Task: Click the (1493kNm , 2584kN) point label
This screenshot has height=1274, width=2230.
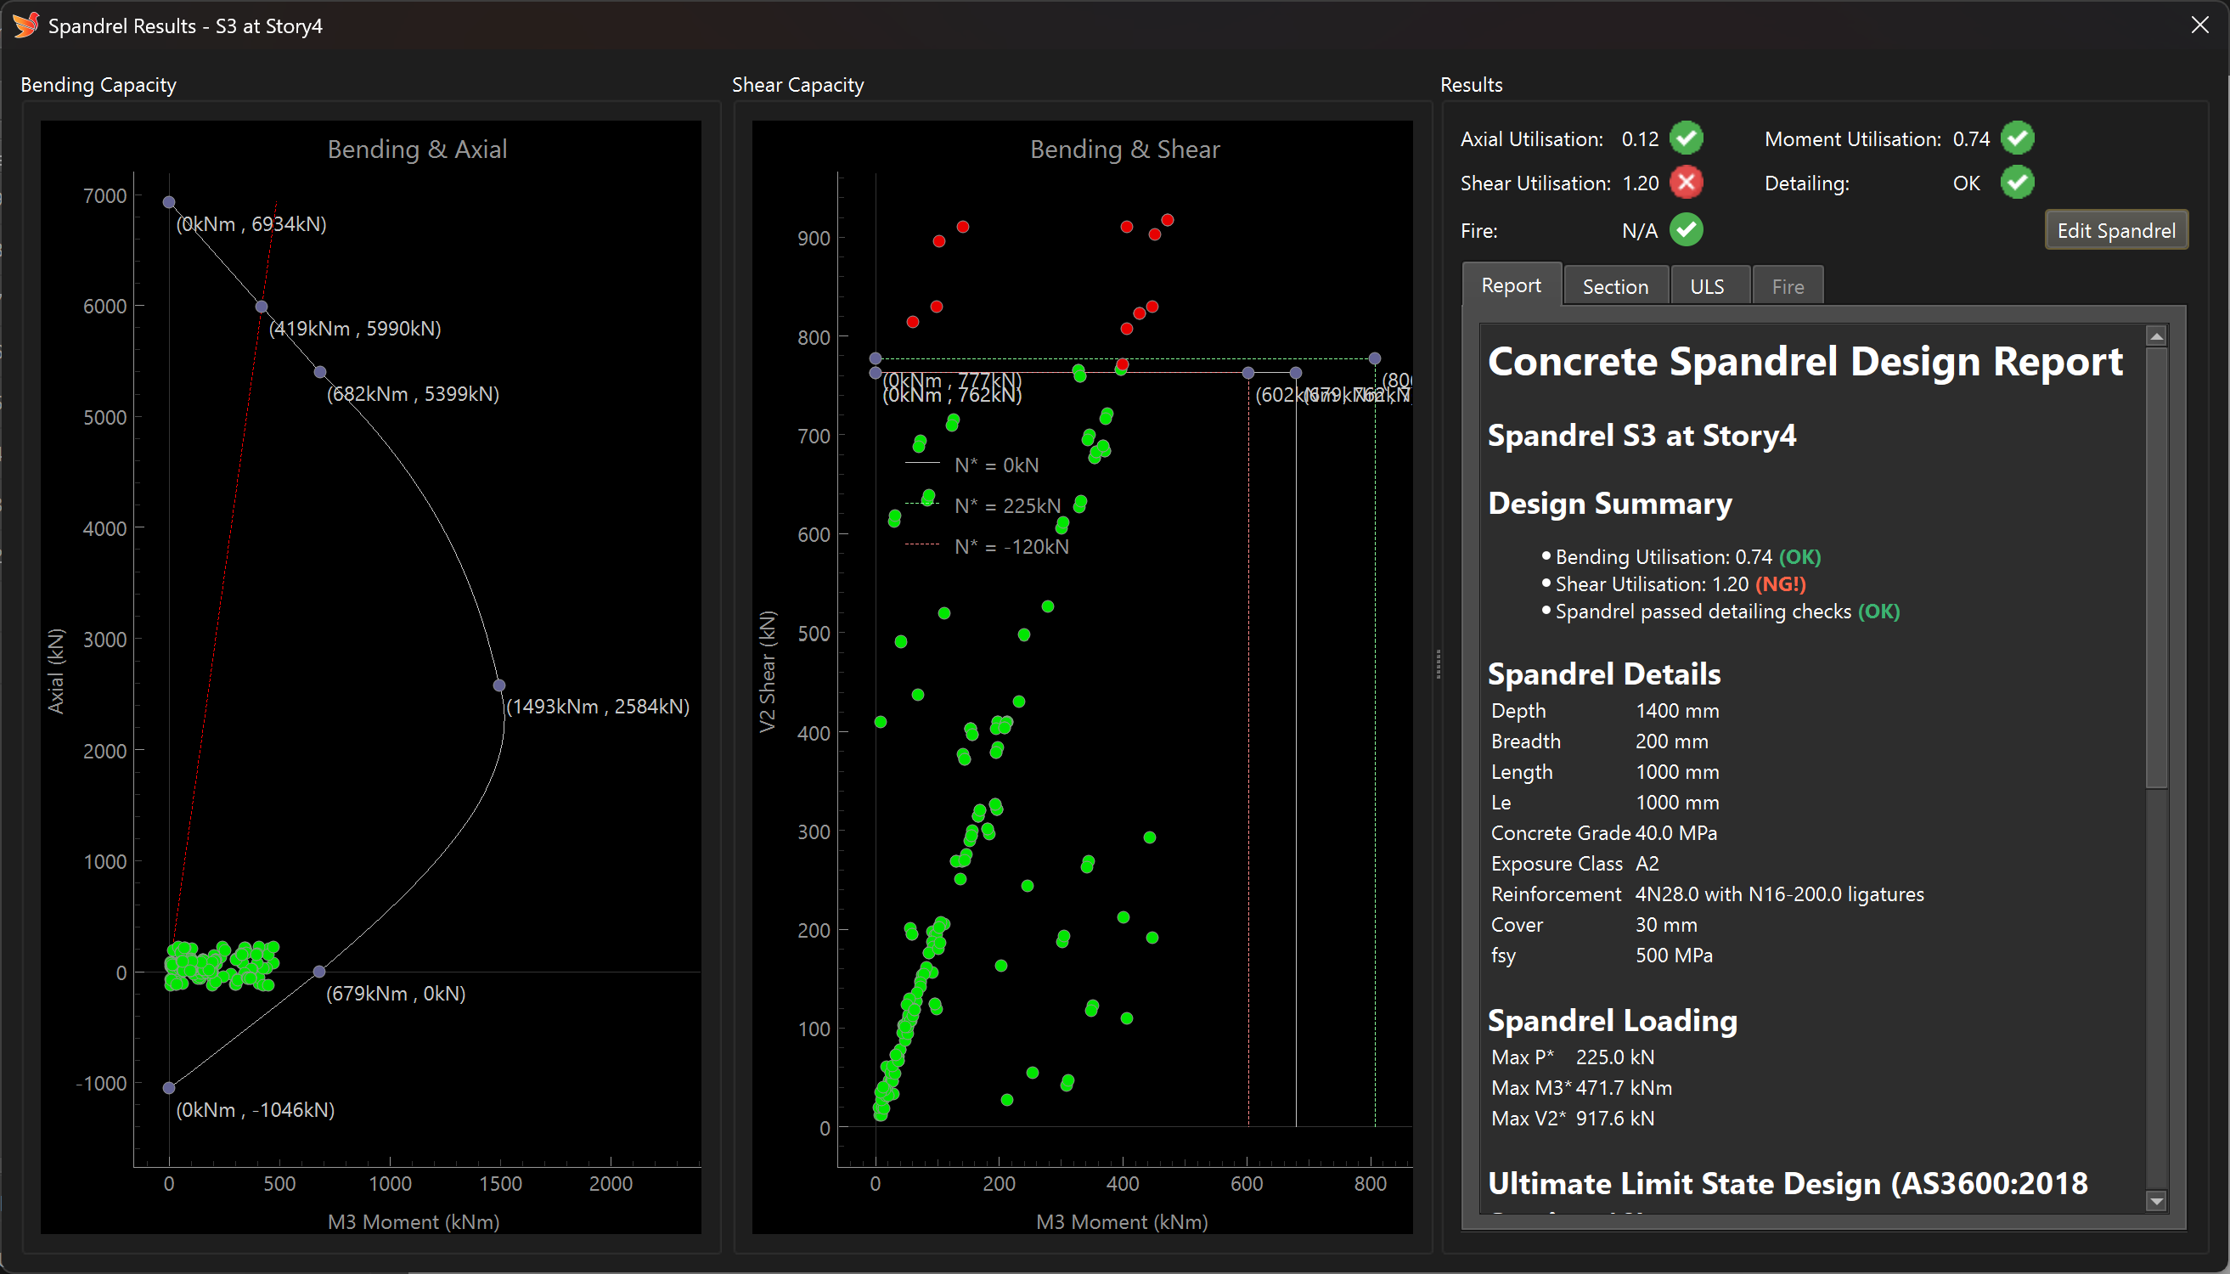Action: pyautogui.click(x=598, y=706)
